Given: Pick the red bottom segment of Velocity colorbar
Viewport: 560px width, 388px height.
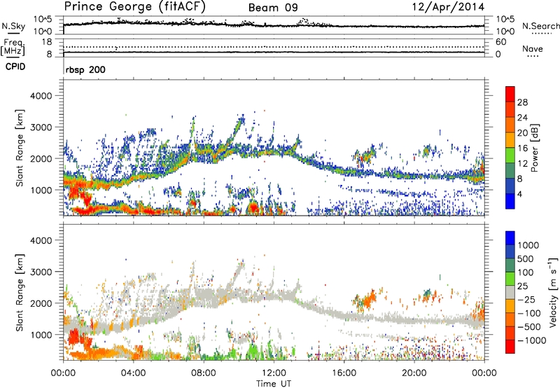Looking at the screenshot, I should [x=510, y=347].
